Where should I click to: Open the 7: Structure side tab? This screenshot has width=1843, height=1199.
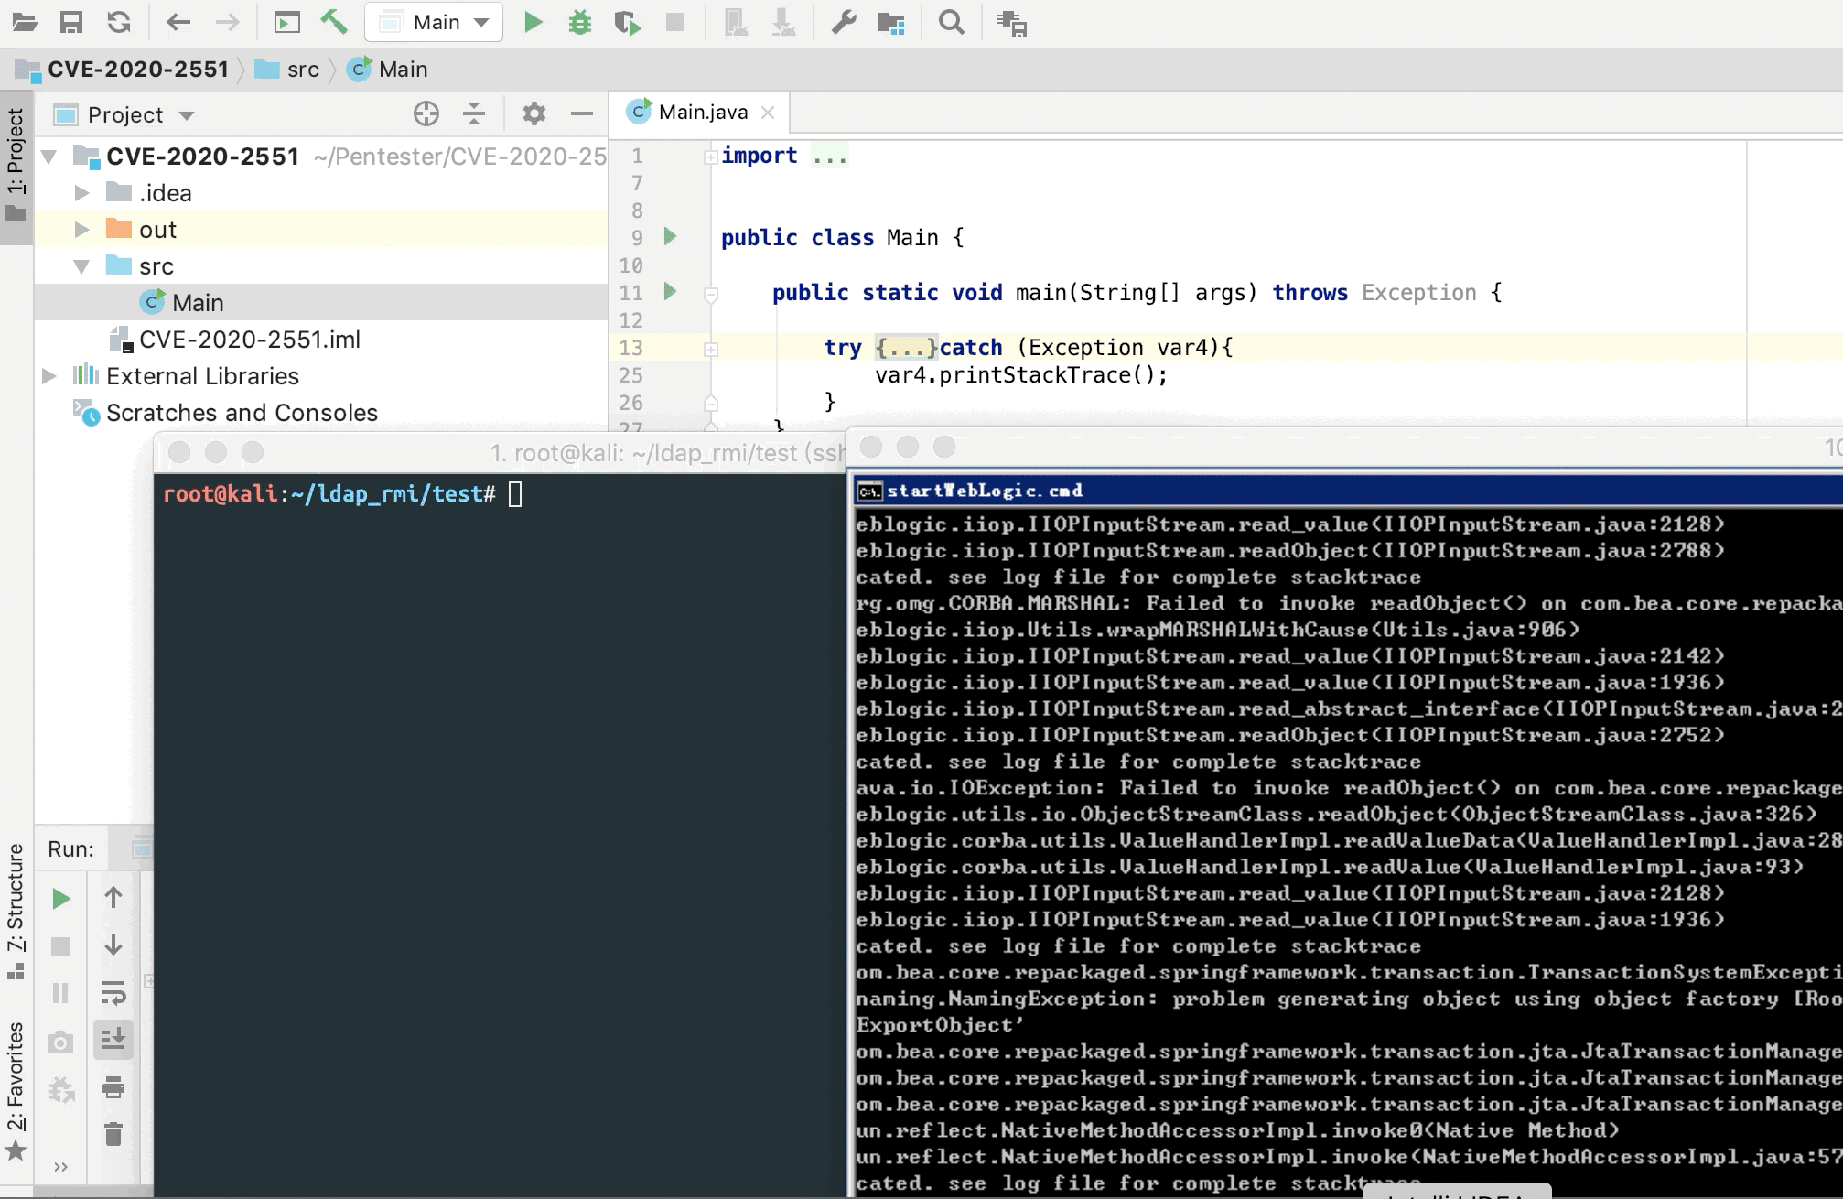(x=16, y=897)
